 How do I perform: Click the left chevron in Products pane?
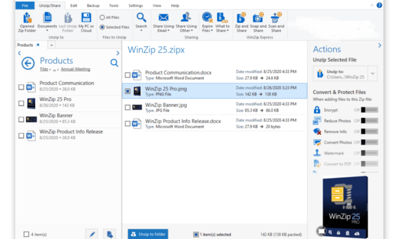(19, 53)
